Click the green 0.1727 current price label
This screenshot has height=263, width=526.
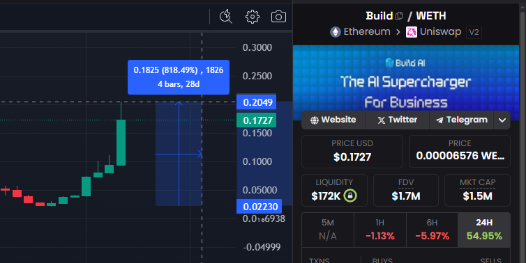pyautogui.click(x=257, y=120)
